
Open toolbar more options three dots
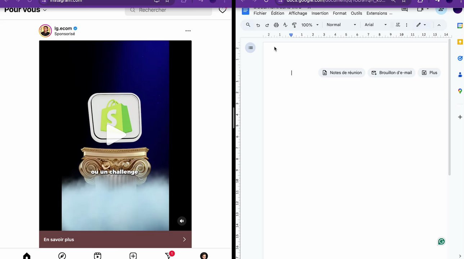[406, 25]
